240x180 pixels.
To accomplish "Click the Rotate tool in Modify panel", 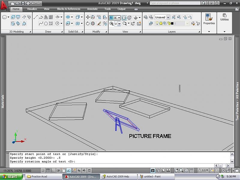I will click(88, 24).
